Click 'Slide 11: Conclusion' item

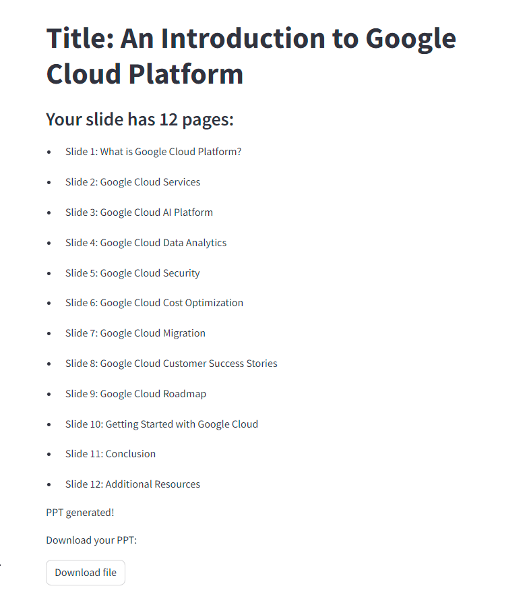111,454
